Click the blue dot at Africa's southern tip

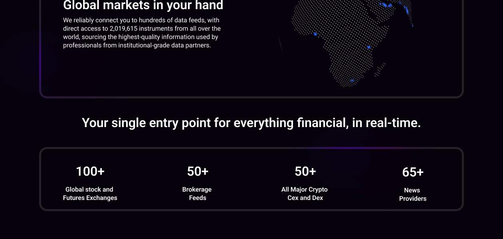(x=352, y=81)
